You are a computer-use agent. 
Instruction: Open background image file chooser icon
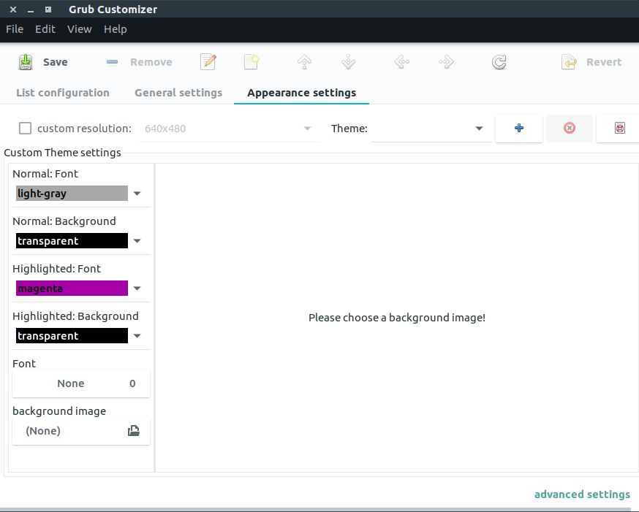click(134, 431)
